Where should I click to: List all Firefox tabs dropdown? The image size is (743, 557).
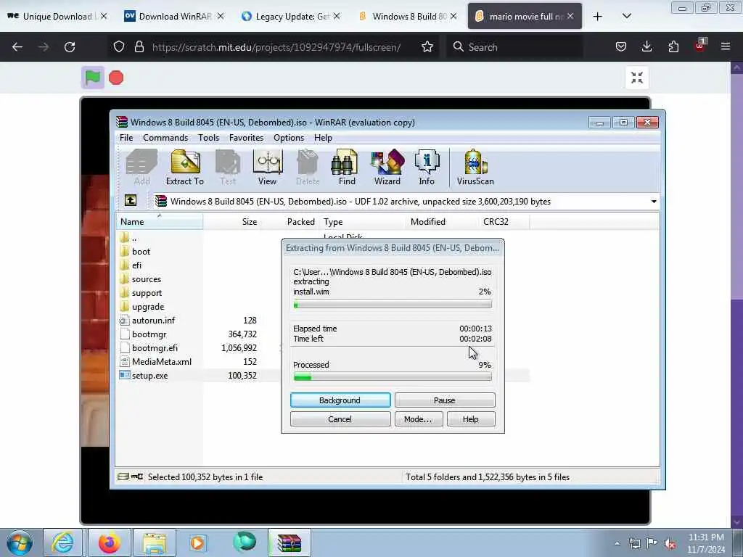(626, 16)
